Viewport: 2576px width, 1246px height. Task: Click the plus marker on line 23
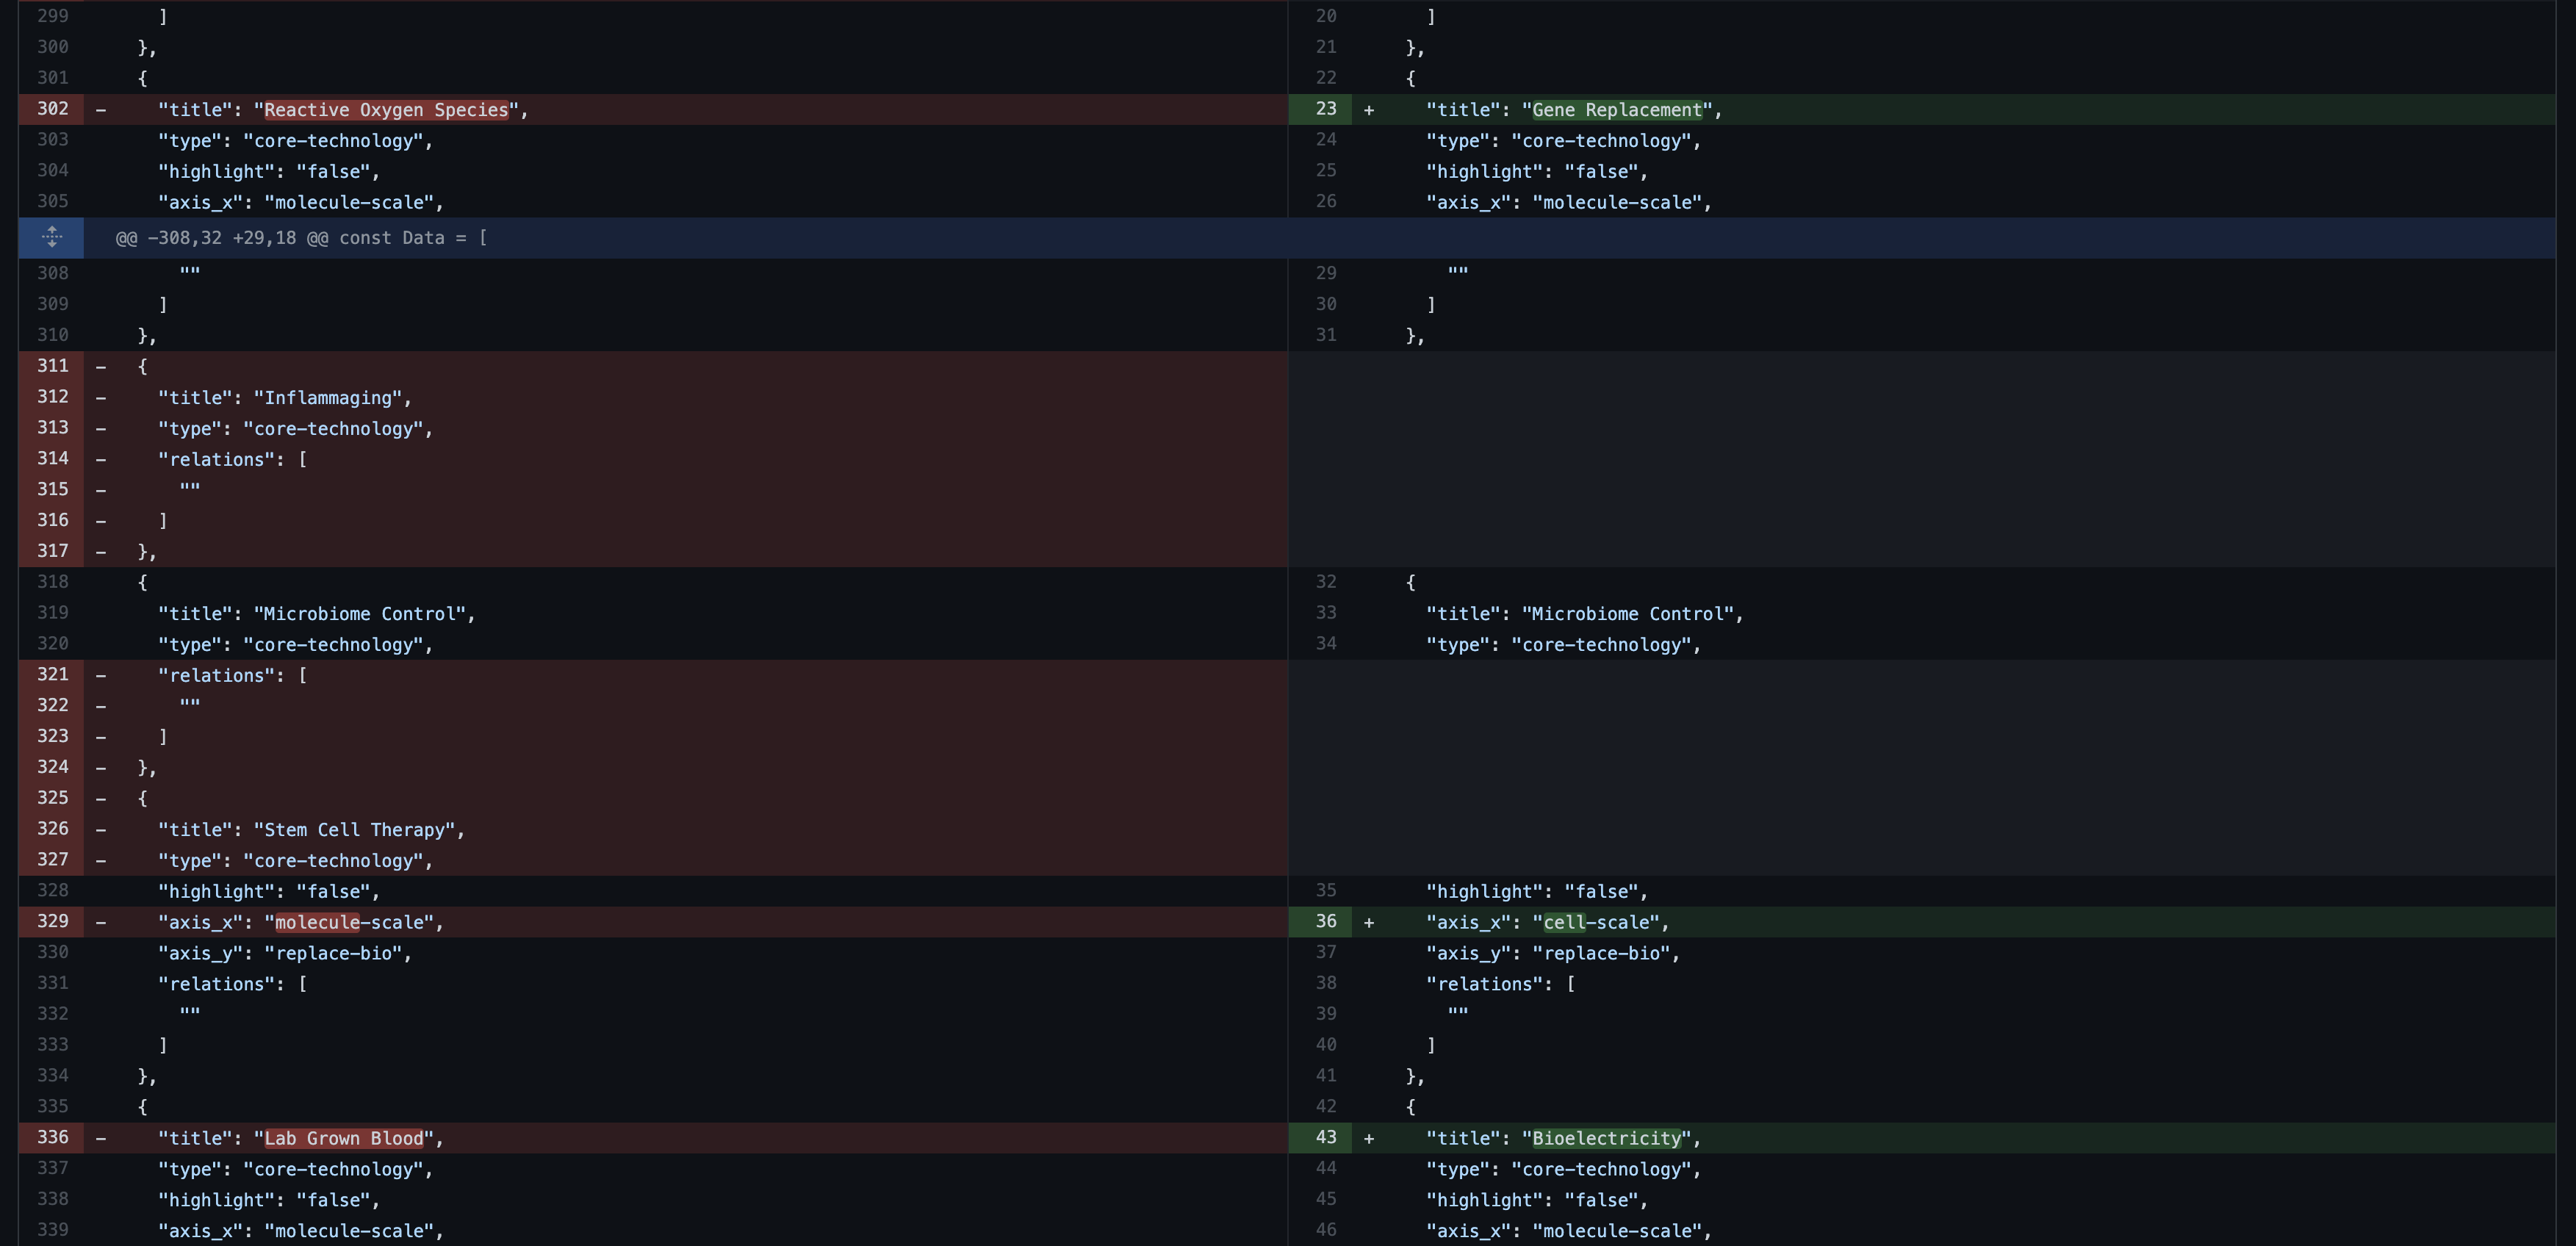click(1369, 110)
